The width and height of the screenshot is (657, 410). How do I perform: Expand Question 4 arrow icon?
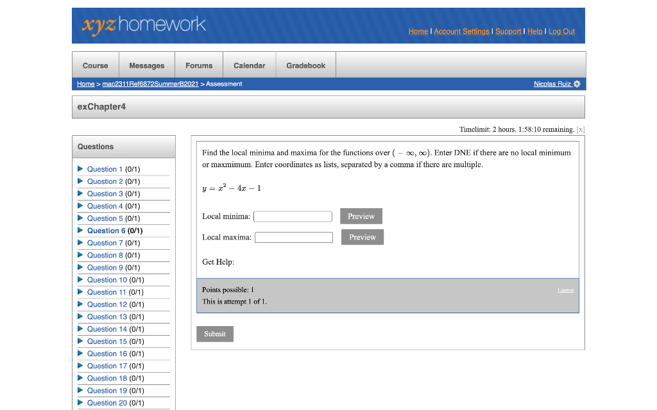pos(80,206)
